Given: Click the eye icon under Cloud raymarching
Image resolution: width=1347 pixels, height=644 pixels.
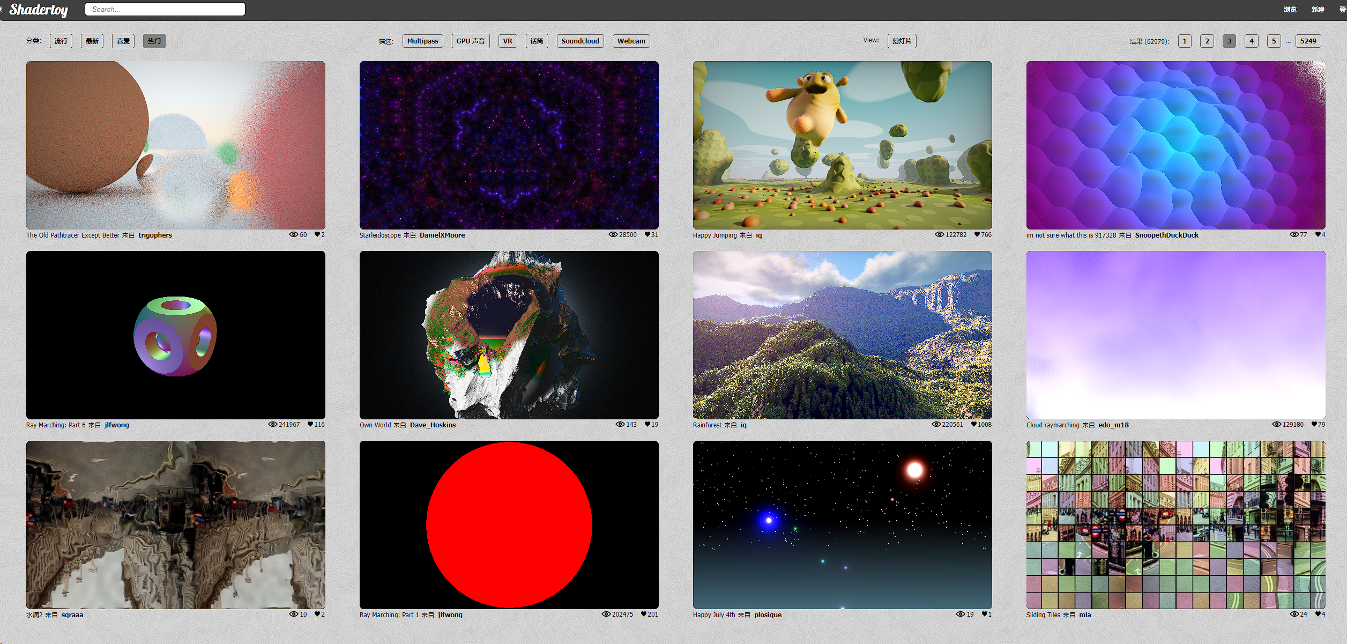Looking at the screenshot, I should pos(1276,425).
